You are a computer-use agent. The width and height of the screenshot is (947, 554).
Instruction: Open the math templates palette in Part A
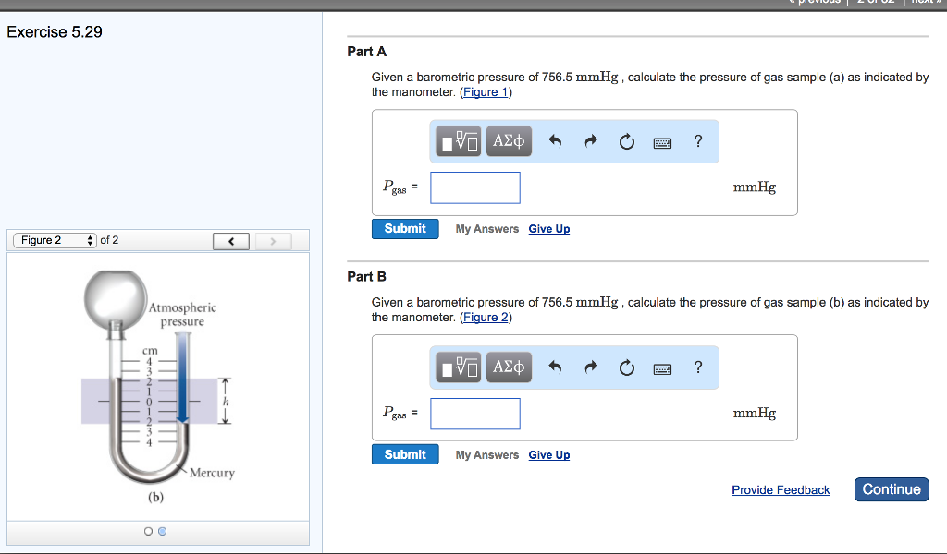(x=458, y=140)
